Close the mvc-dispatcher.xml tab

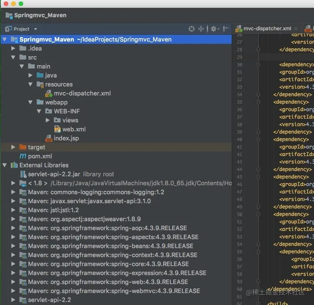(x=296, y=29)
